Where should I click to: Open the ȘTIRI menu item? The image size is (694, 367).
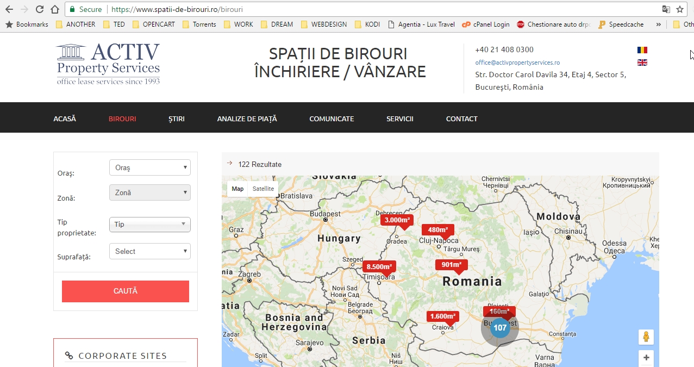pyautogui.click(x=177, y=119)
